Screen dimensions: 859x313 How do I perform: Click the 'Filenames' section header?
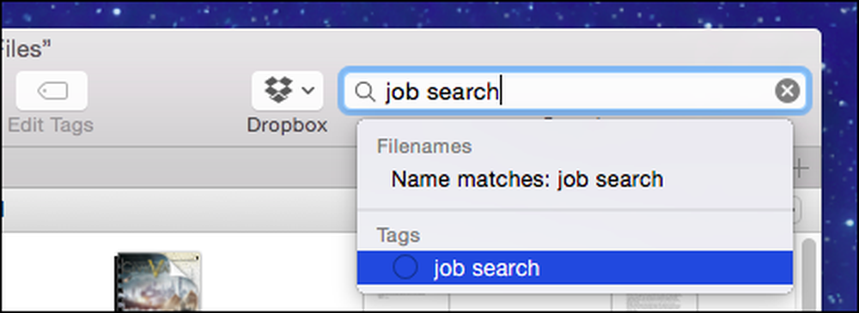point(424,147)
